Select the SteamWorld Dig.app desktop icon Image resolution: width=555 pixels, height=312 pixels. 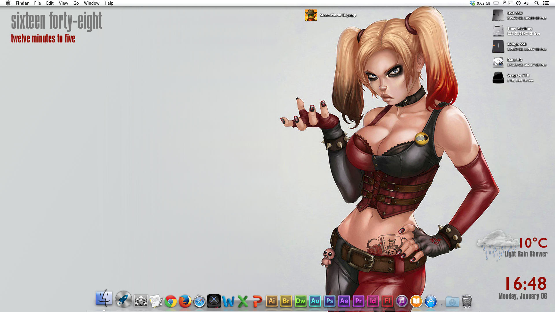pyautogui.click(x=311, y=15)
